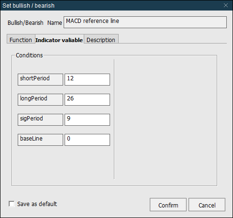Click the baseLine value field showing 0

pyautogui.click(x=87, y=140)
